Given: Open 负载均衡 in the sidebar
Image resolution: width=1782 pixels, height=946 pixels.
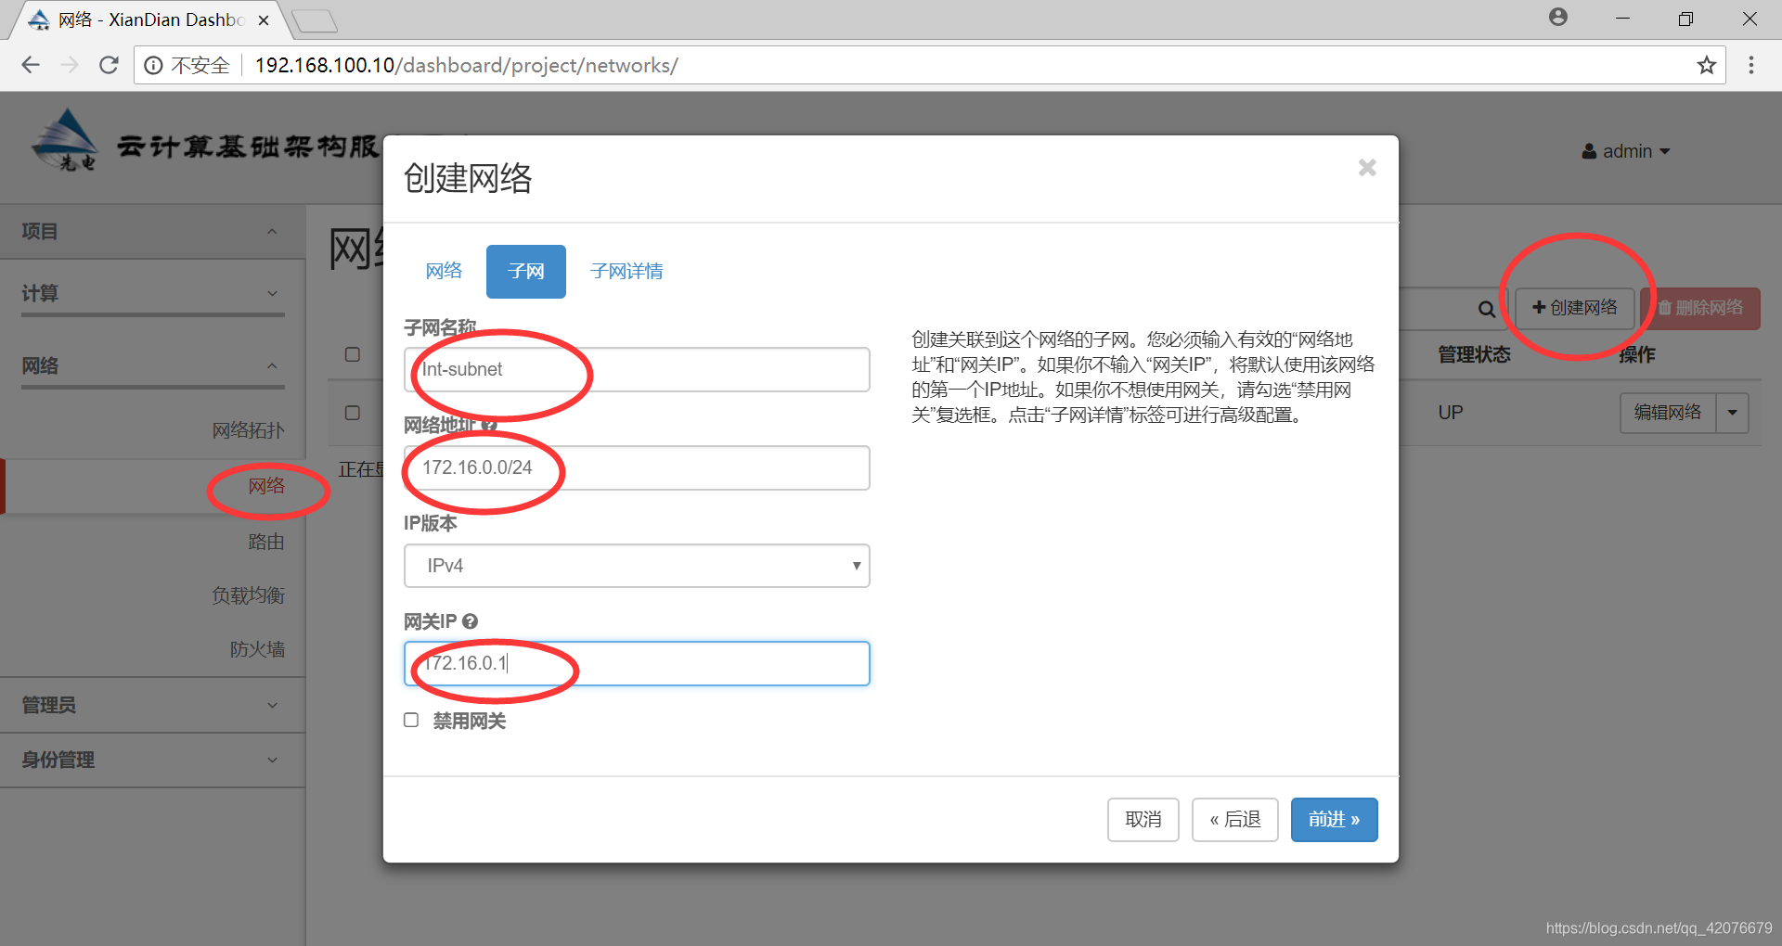Looking at the screenshot, I should tap(248, 595).
